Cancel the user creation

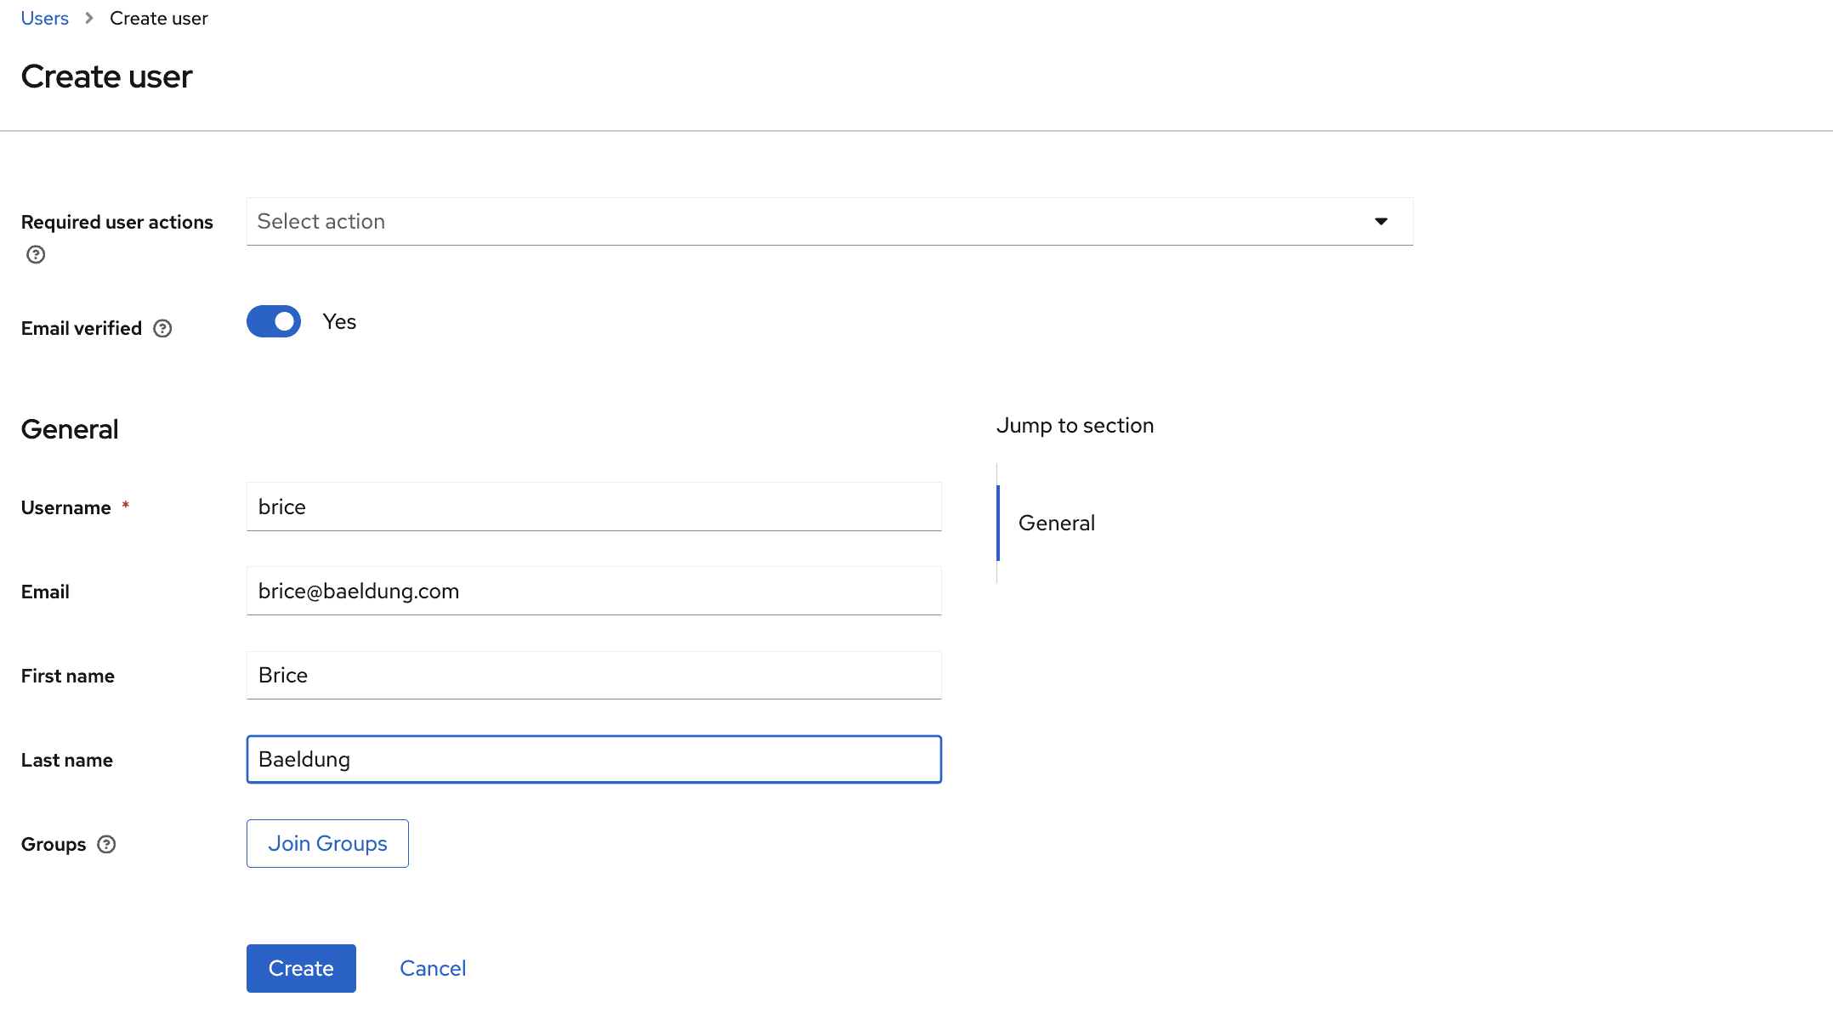tap(432, 969)
